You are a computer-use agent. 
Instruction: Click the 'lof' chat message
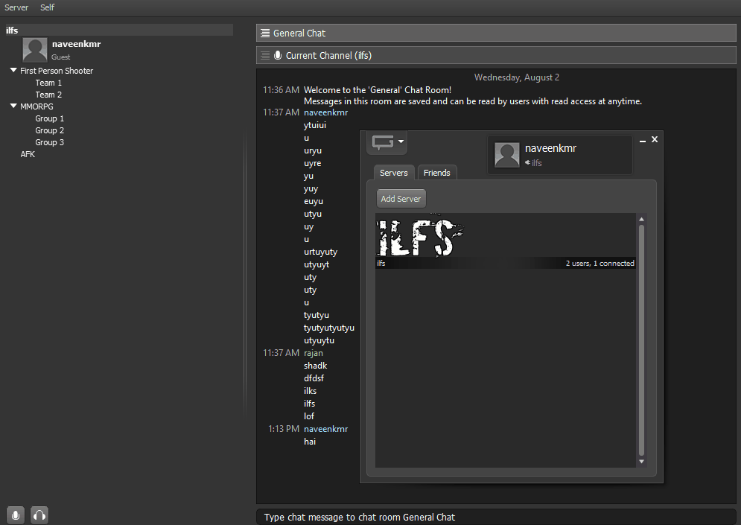(308, 416)
